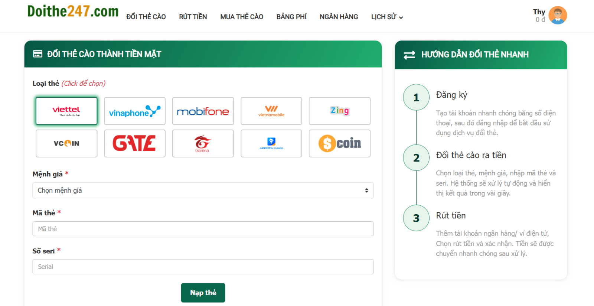Click the Đổi thẻ cào ra tiền heading
The image size is (594, 306).
[471, 155]
